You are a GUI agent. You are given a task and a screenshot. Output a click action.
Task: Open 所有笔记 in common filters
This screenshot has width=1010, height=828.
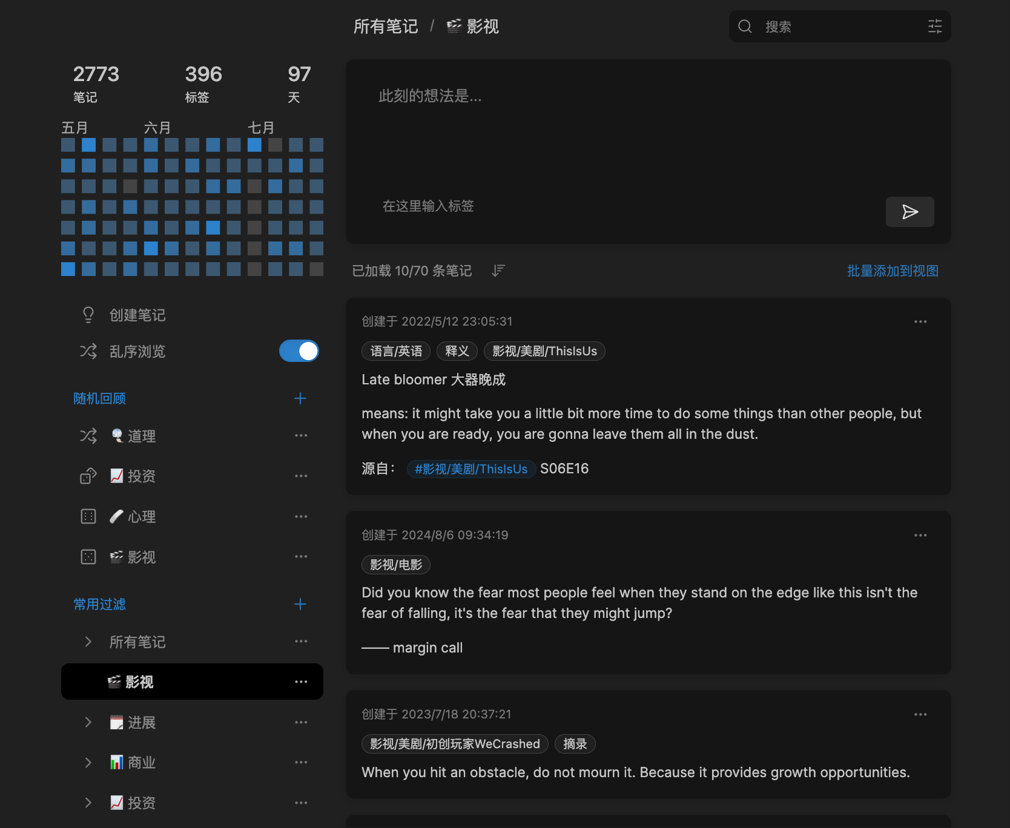point(137,642)
